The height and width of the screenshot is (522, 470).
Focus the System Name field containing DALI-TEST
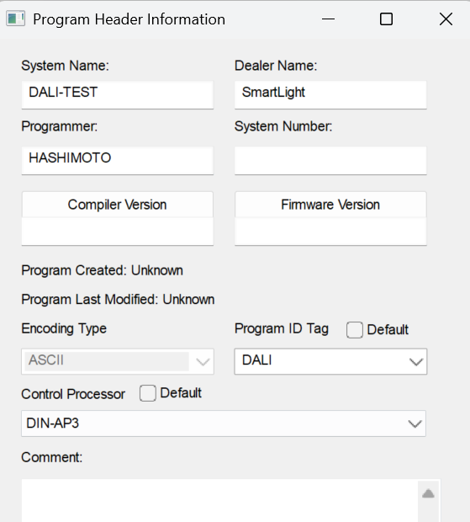[x=118, y=95]
